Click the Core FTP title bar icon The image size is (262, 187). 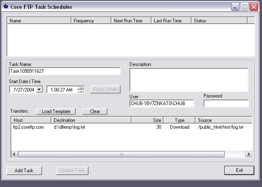pos(5,7)
